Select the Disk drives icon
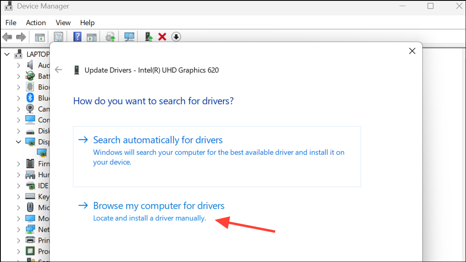Viewport: 466px width, 262px height. point(30,131)
